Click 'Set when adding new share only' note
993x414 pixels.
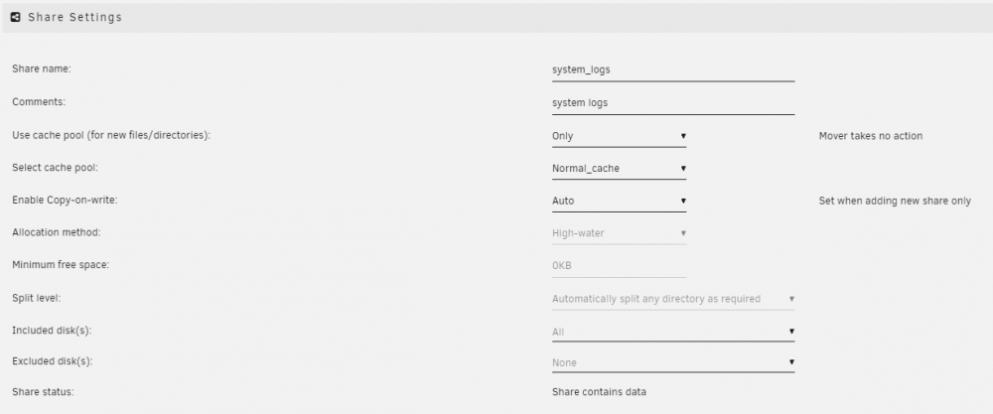tap(895, 201)
